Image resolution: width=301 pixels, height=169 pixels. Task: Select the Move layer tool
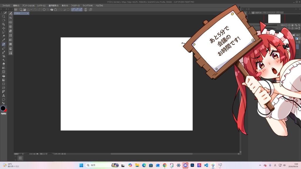[x=4, y=28]
